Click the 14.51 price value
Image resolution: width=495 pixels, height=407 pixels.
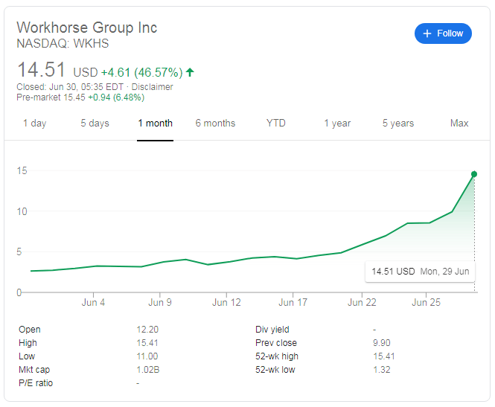pyautogui.click(x=41, y=70)
